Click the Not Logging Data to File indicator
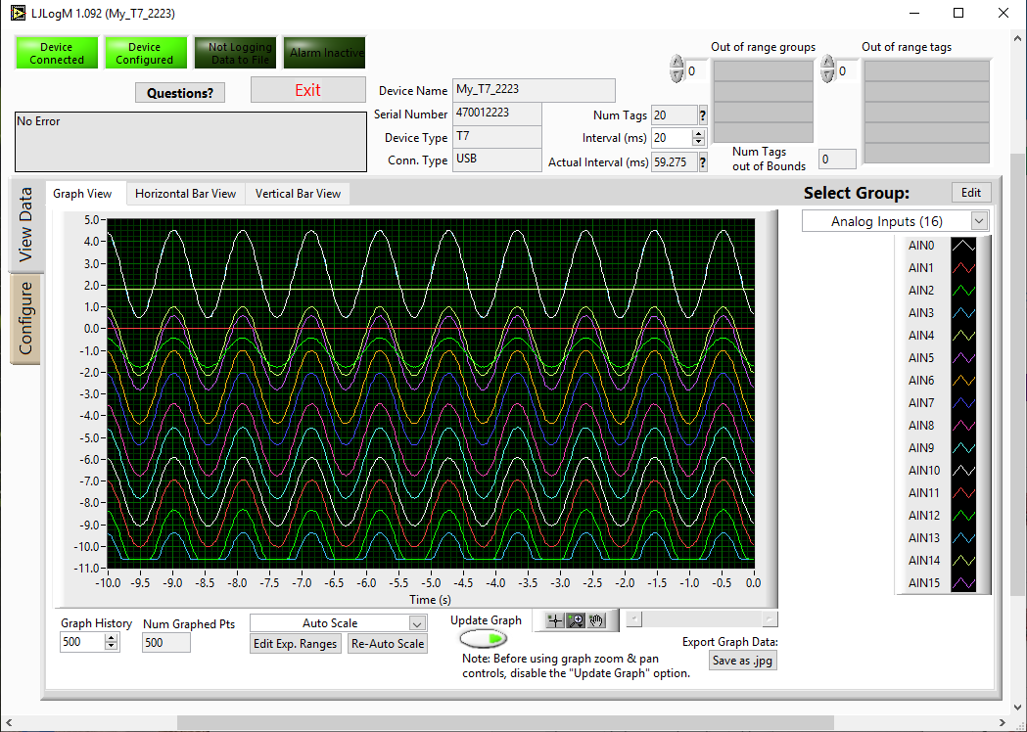 pos(235,52)
